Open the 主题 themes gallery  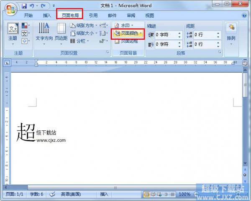pos(13,33)
